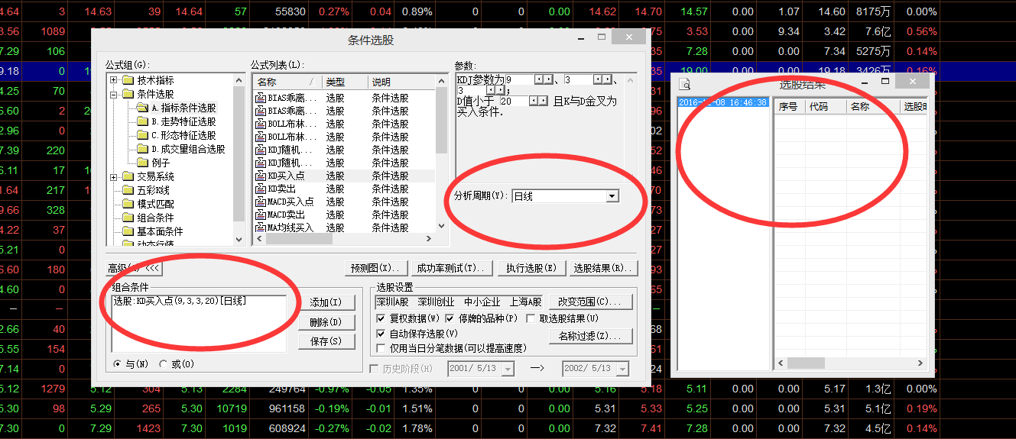
Task: Toggle the 复权数据 checkbox
Action: click(381, 318)
